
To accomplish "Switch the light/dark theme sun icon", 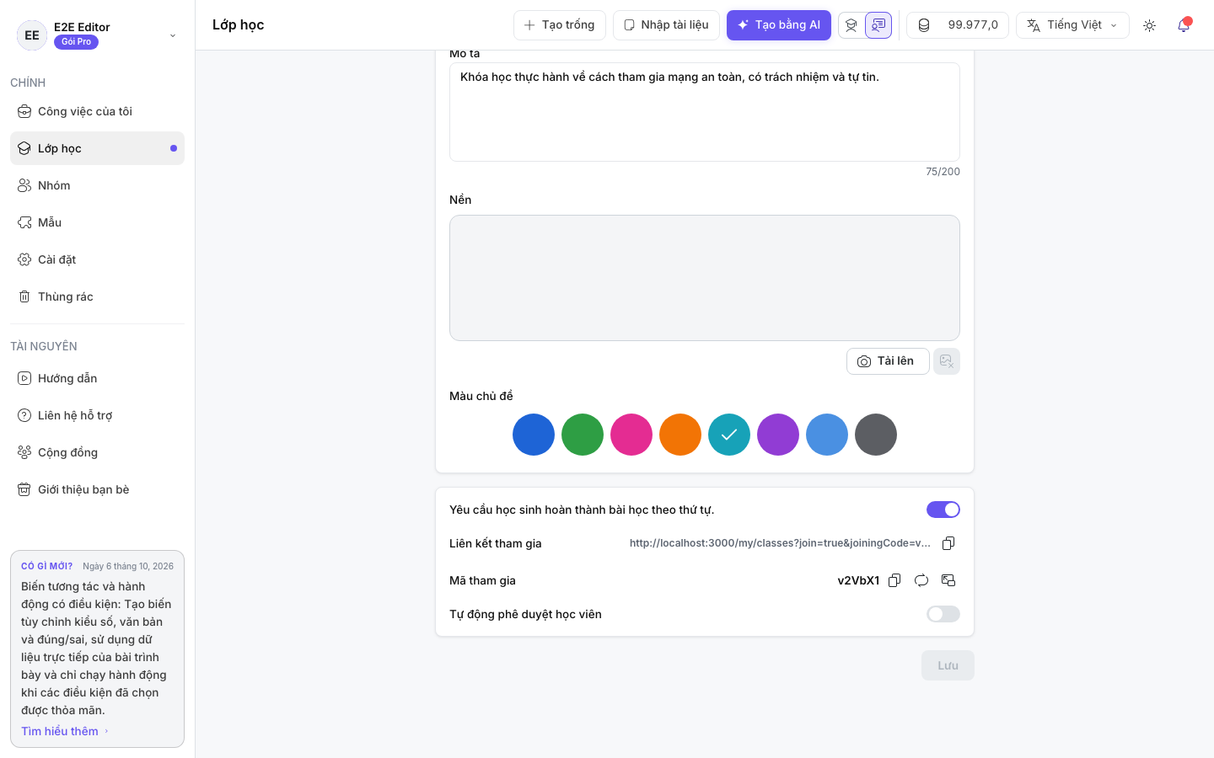I will (x=1149, y=25).
